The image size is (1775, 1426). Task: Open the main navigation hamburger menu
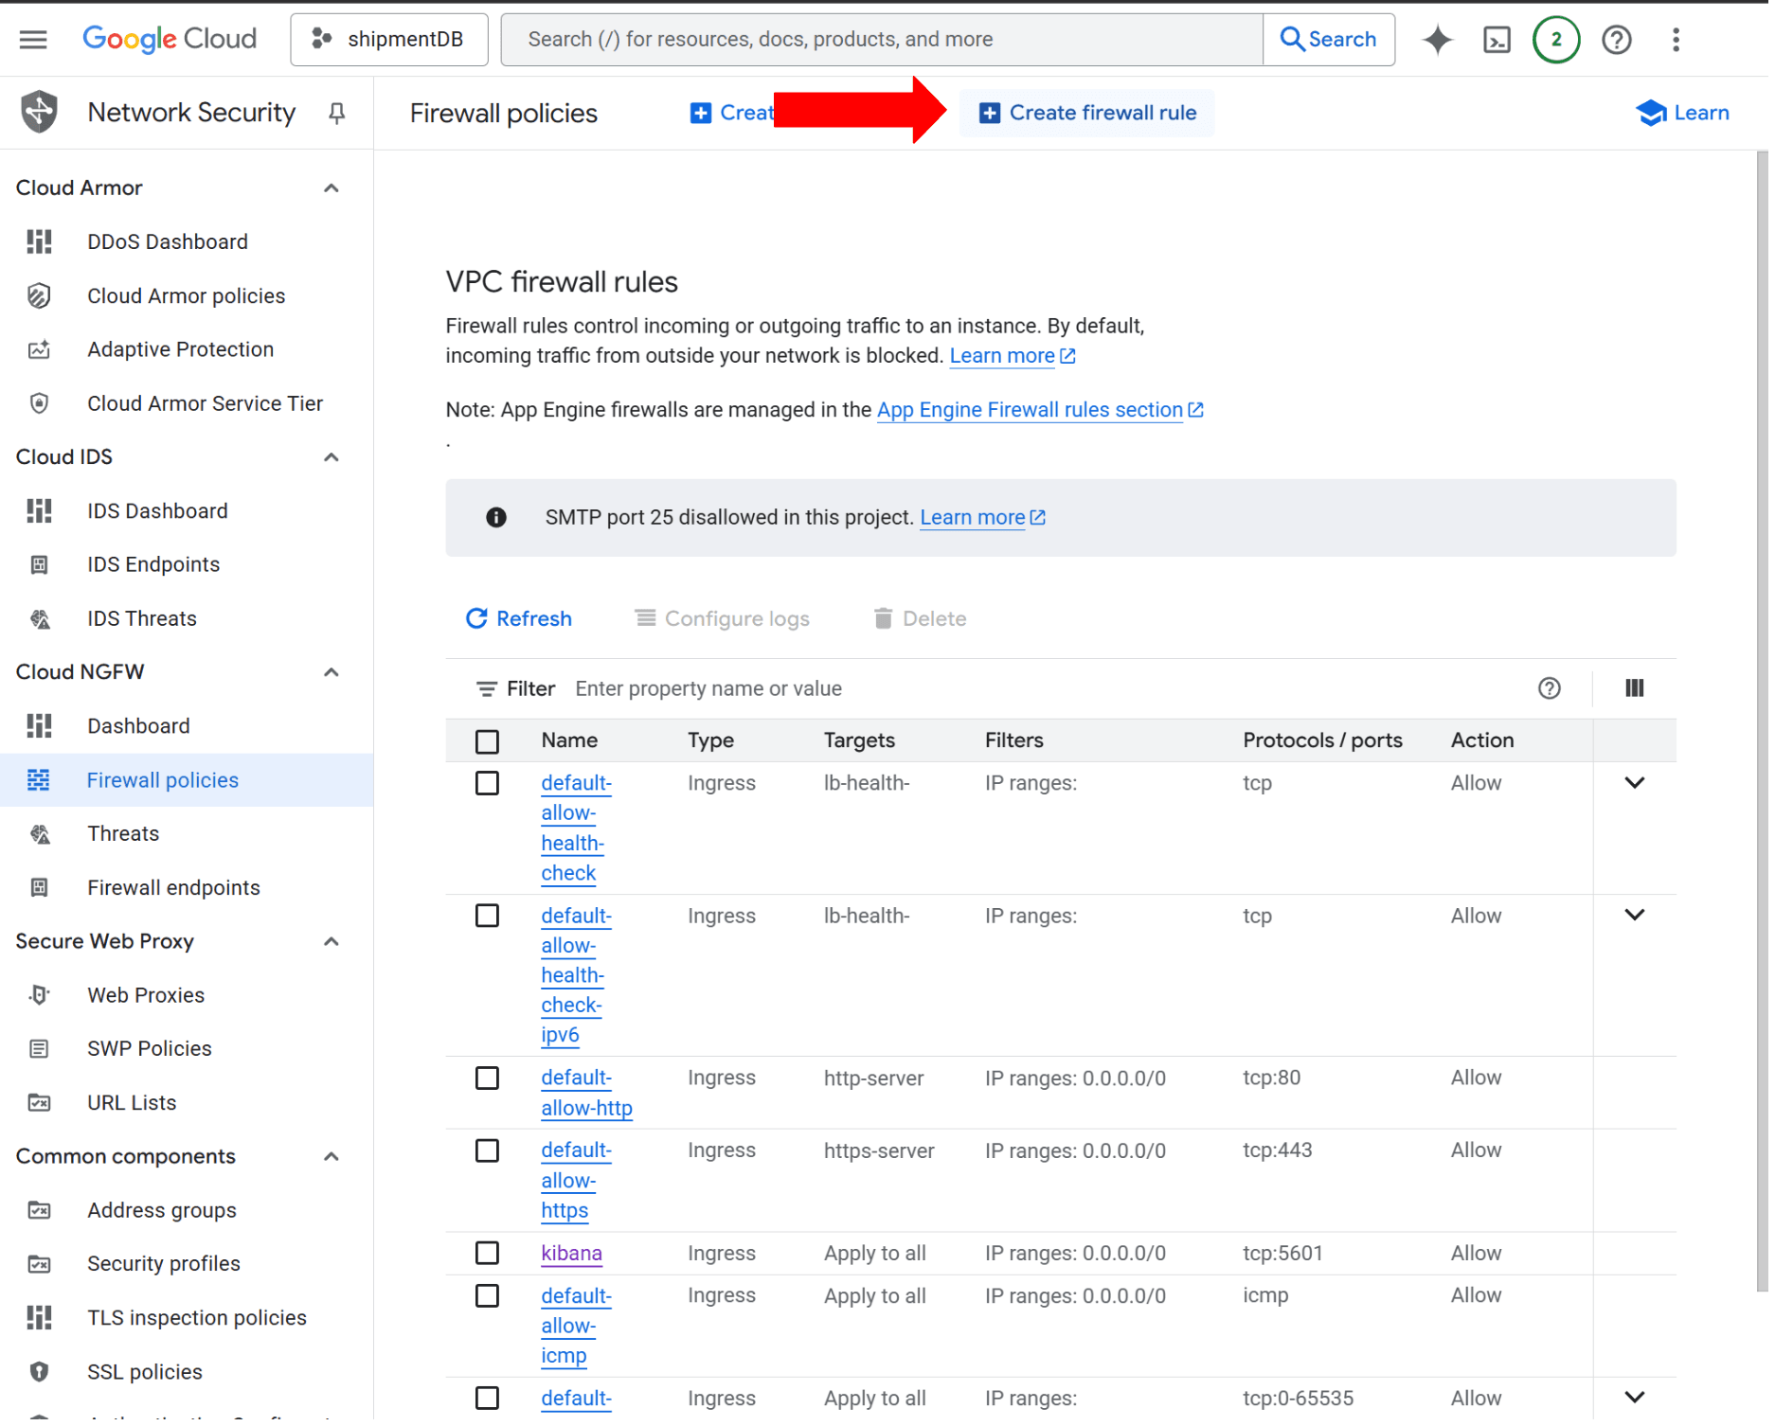click(x=33, y=39)
